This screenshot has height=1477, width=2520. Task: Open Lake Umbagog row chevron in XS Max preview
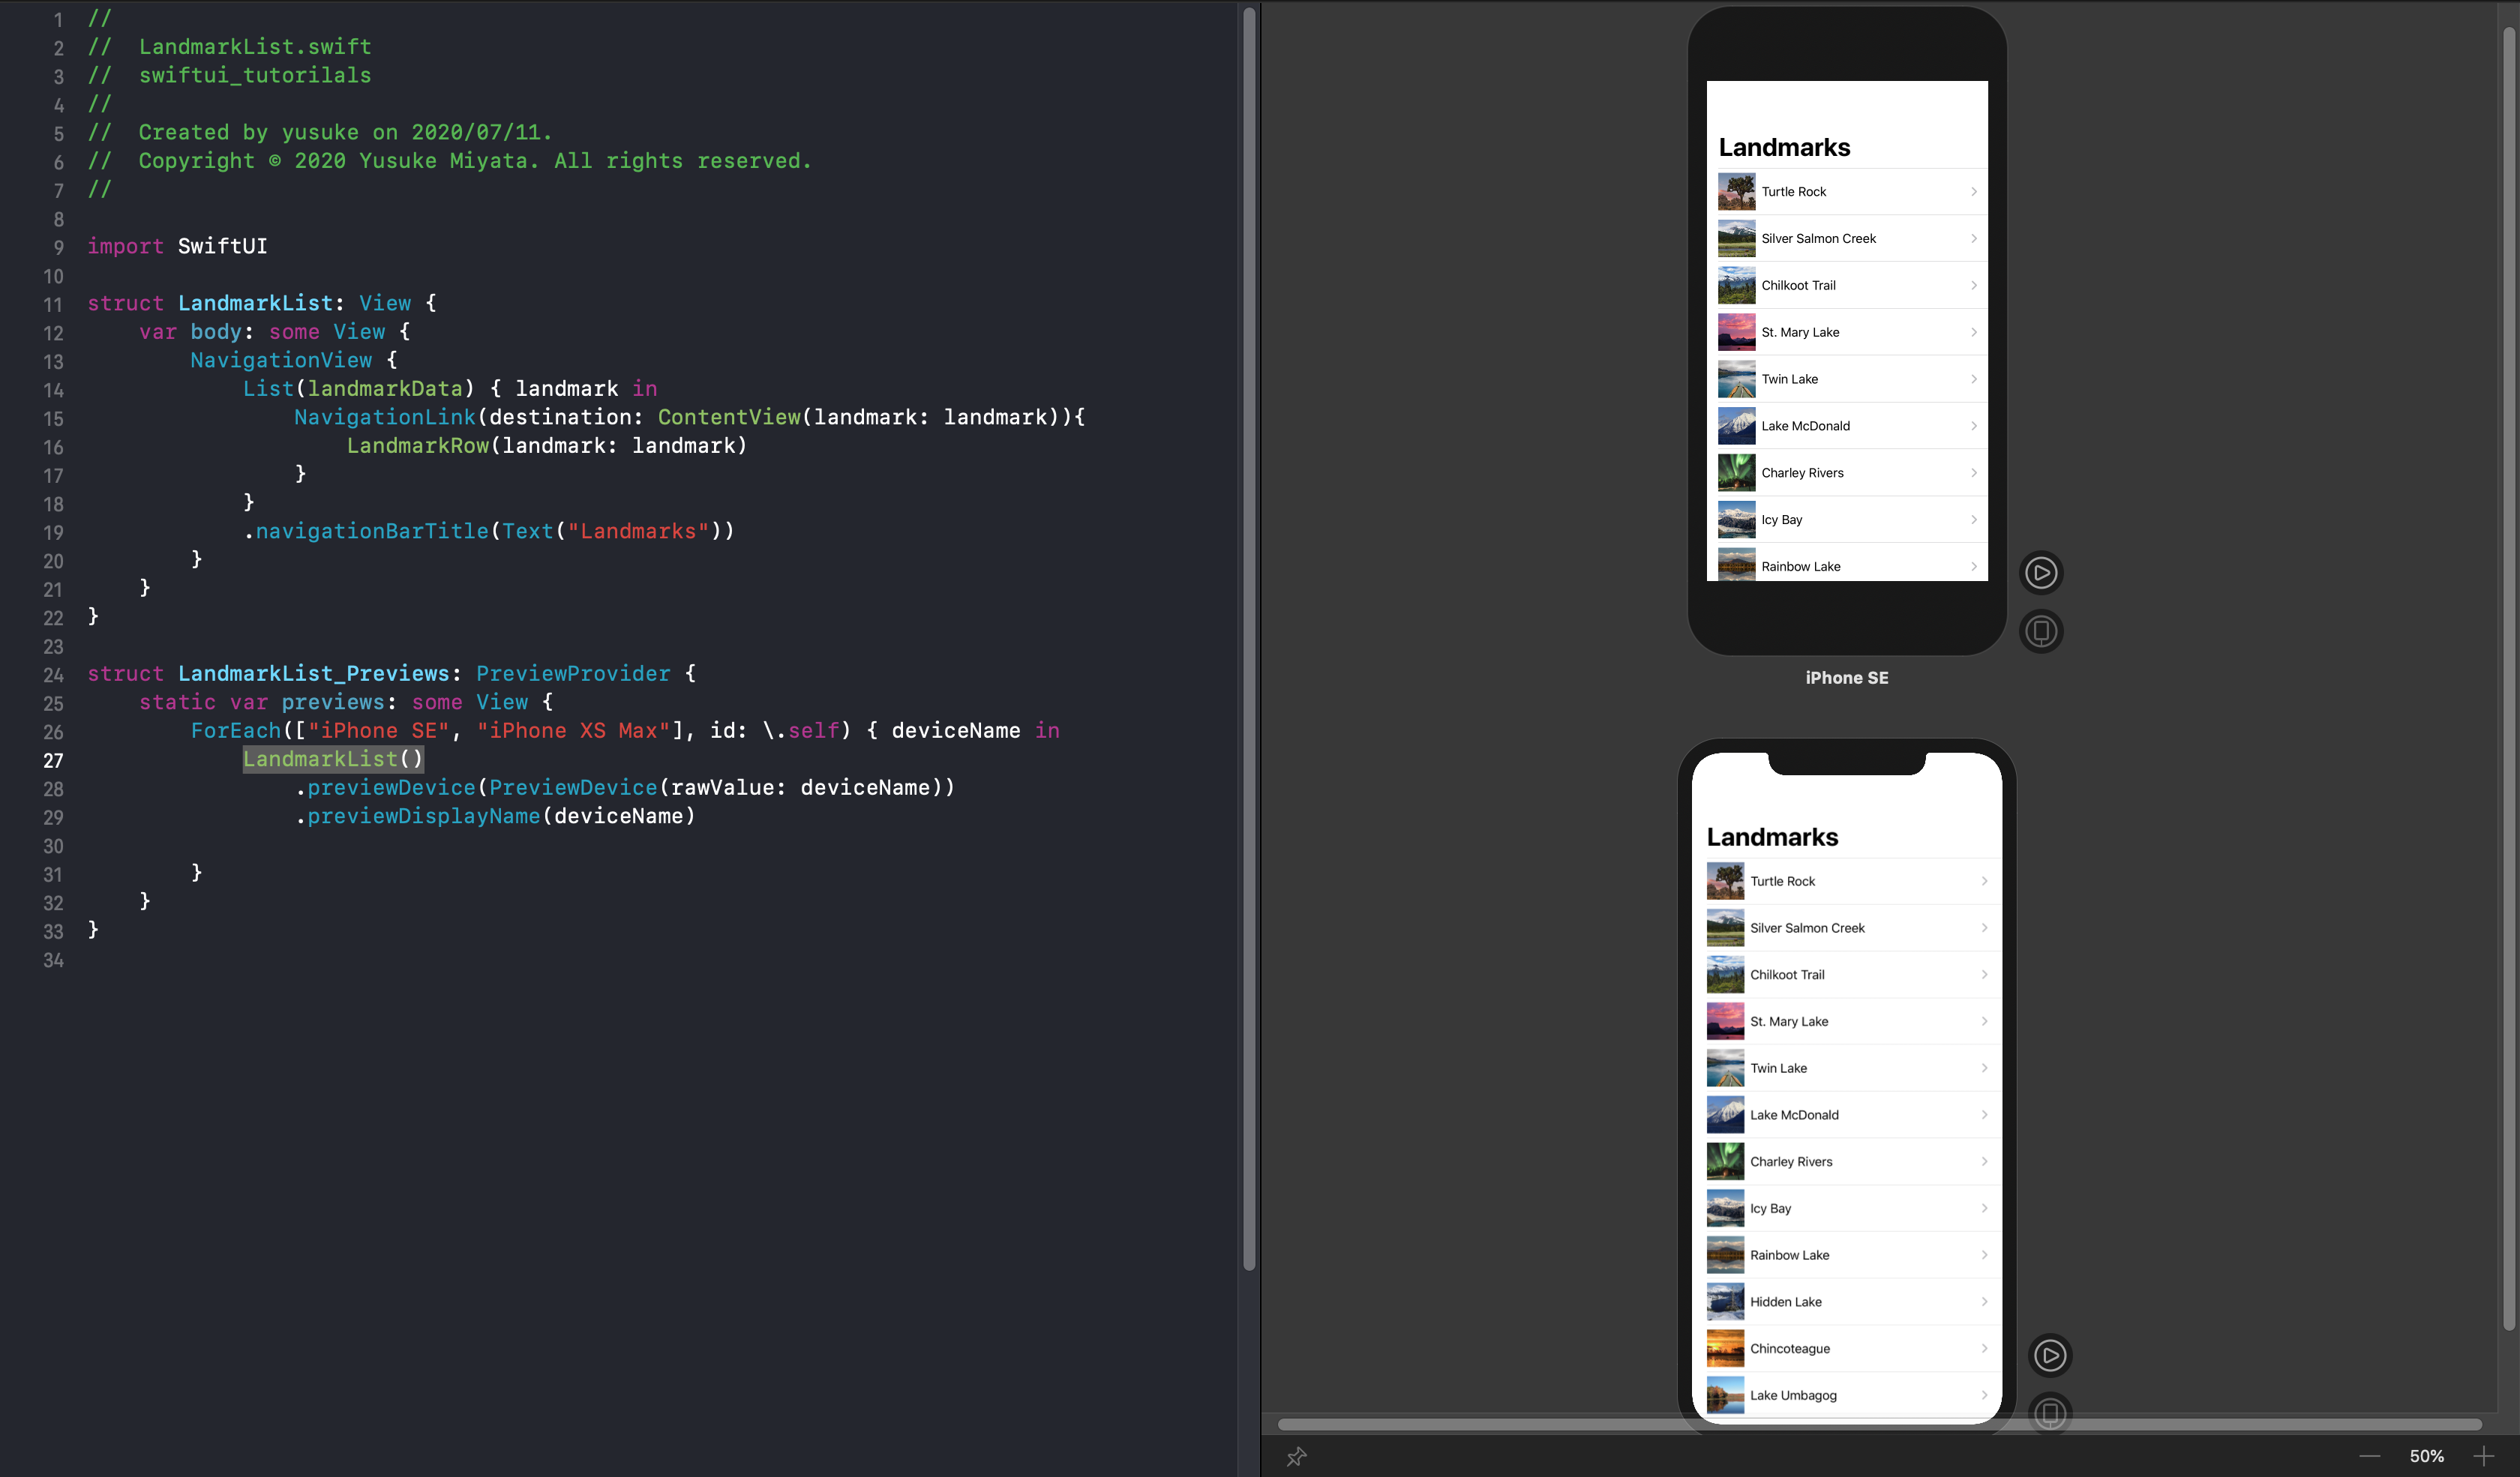tap(1984, 1395)
